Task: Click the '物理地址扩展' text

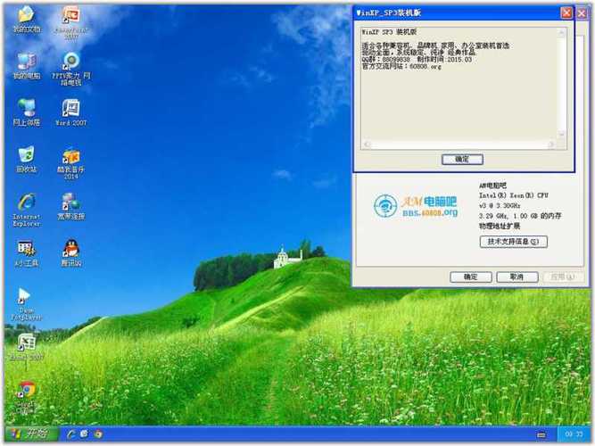Action: pos(500,227)
